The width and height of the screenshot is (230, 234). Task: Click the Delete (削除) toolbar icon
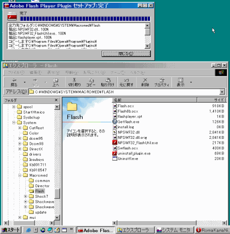pos(145,82)
